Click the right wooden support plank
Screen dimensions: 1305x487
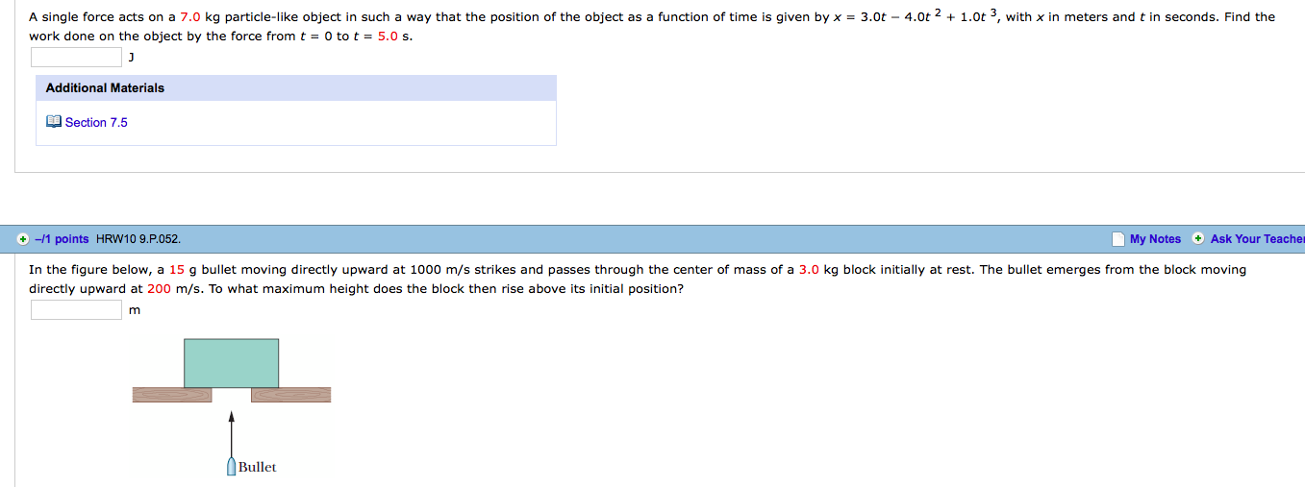(x=290, y=394)
